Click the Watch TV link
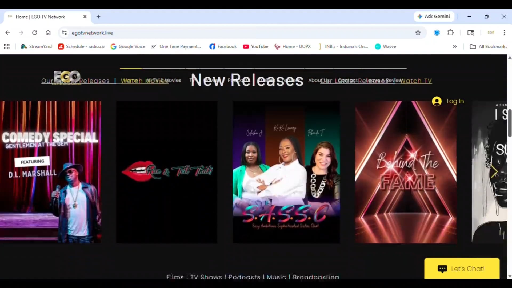 tap(416, 81)
